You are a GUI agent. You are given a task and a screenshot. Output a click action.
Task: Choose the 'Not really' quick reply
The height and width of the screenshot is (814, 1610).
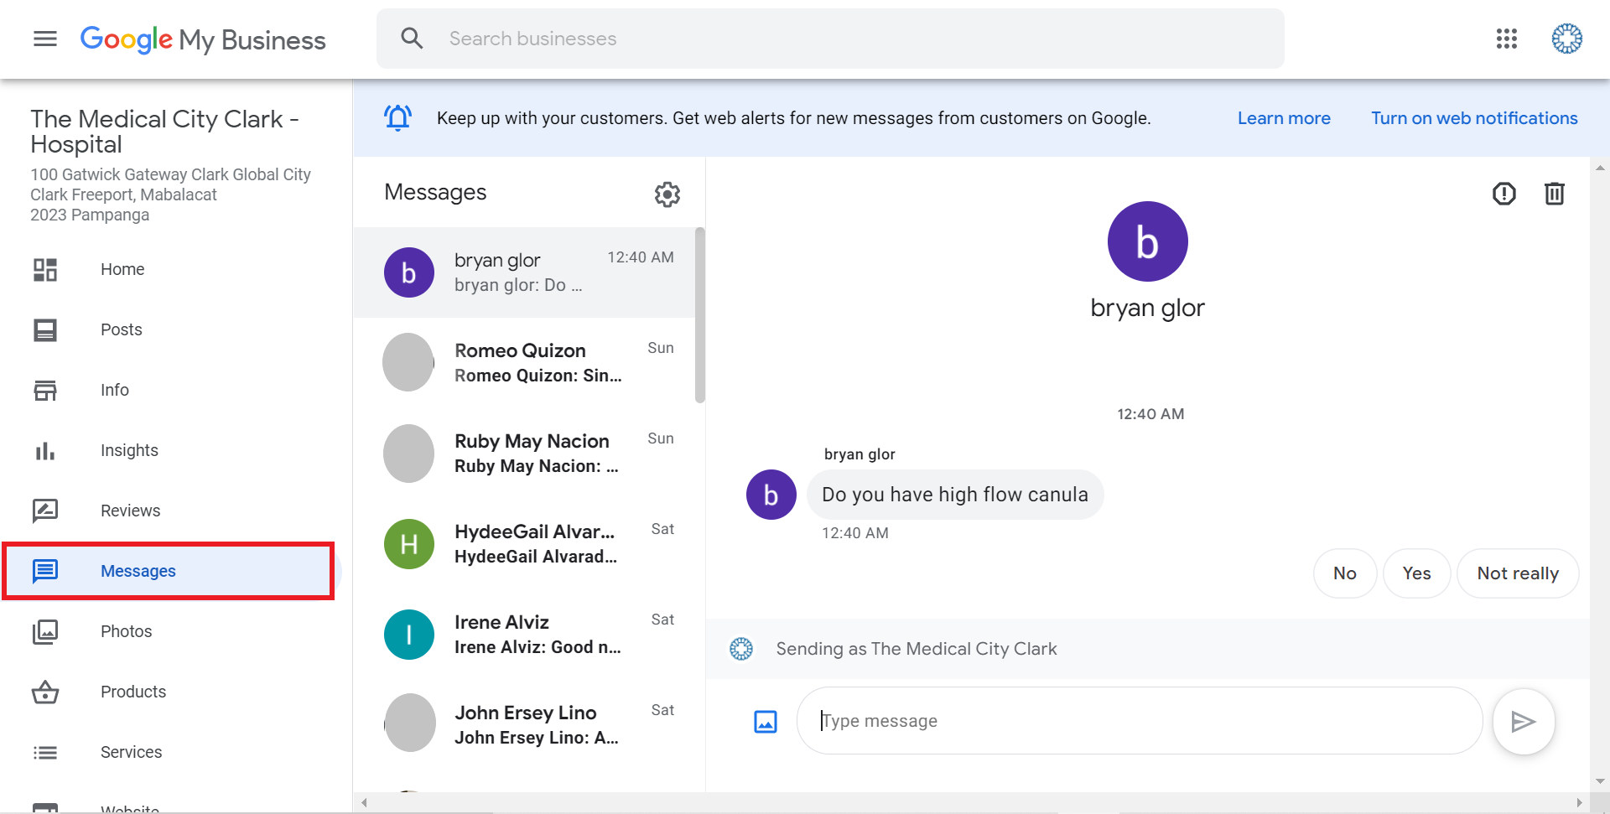pyautogui.click(x=1517, y=573)
